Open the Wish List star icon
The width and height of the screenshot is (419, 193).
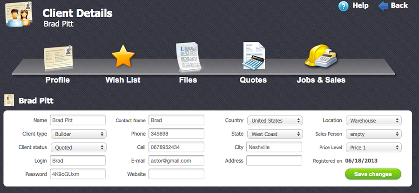[x=123, y=58]
